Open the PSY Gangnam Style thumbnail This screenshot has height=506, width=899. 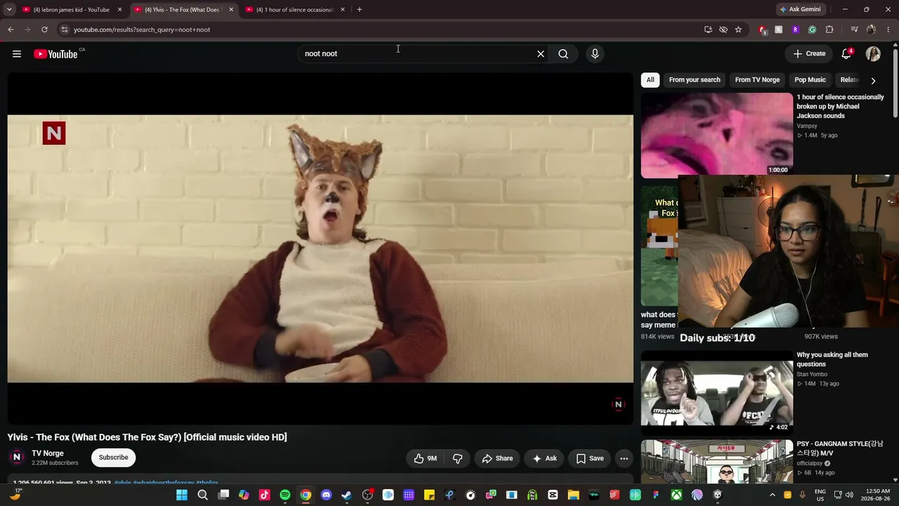point(716,461)
